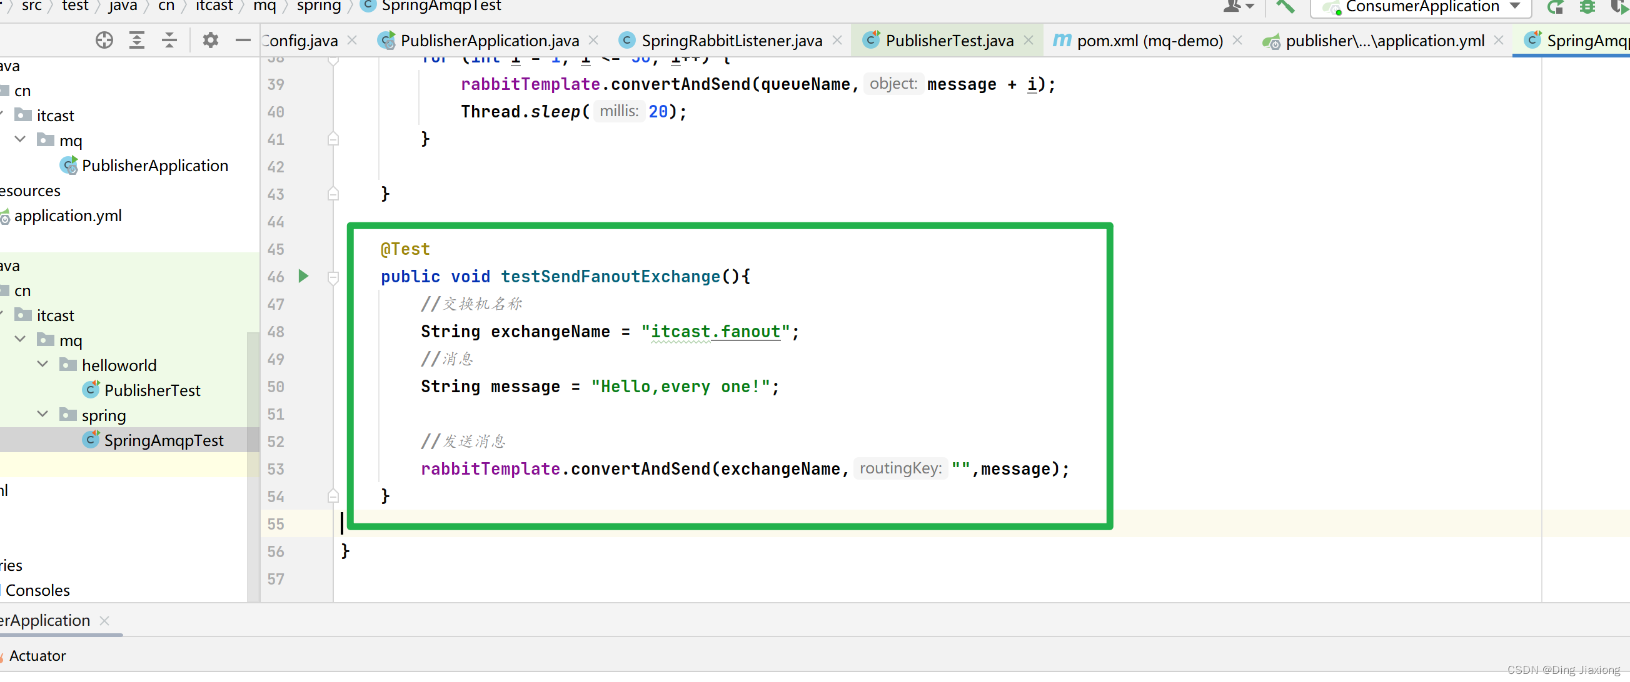Fold end marker at line 54
Image resolution: width=1630 pixels, height=682 pixels.
coord(333,496)
